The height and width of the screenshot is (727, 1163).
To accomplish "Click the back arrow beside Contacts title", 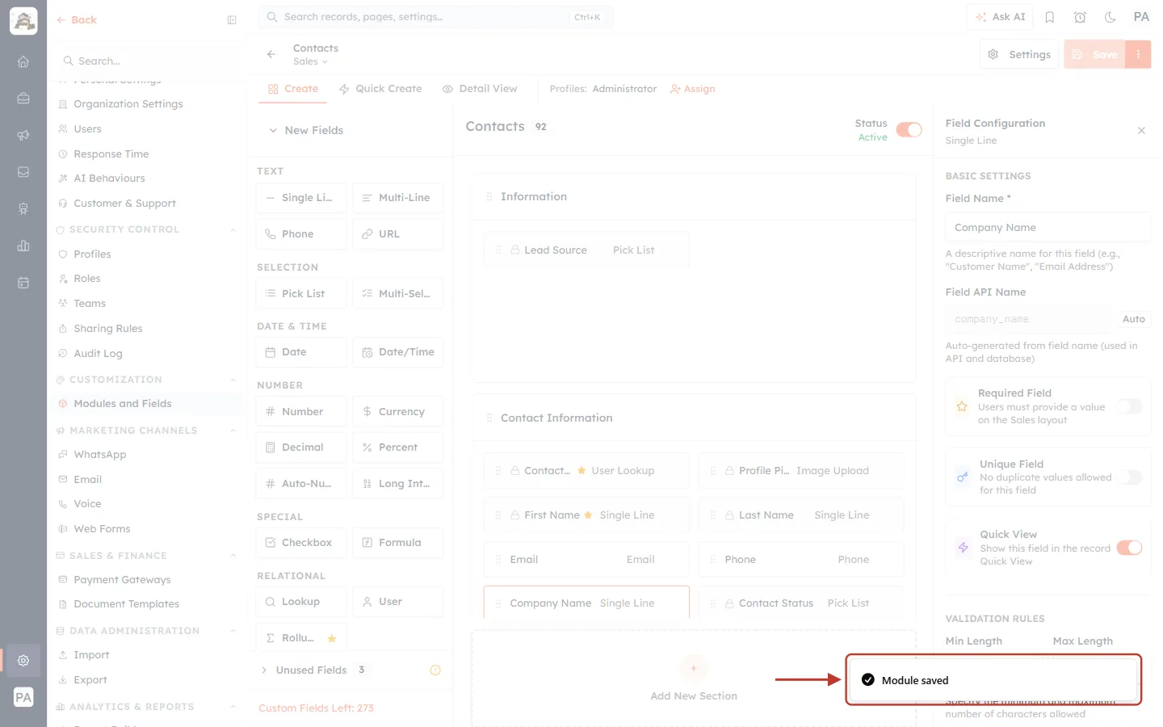I will click(x=271, y=54).
